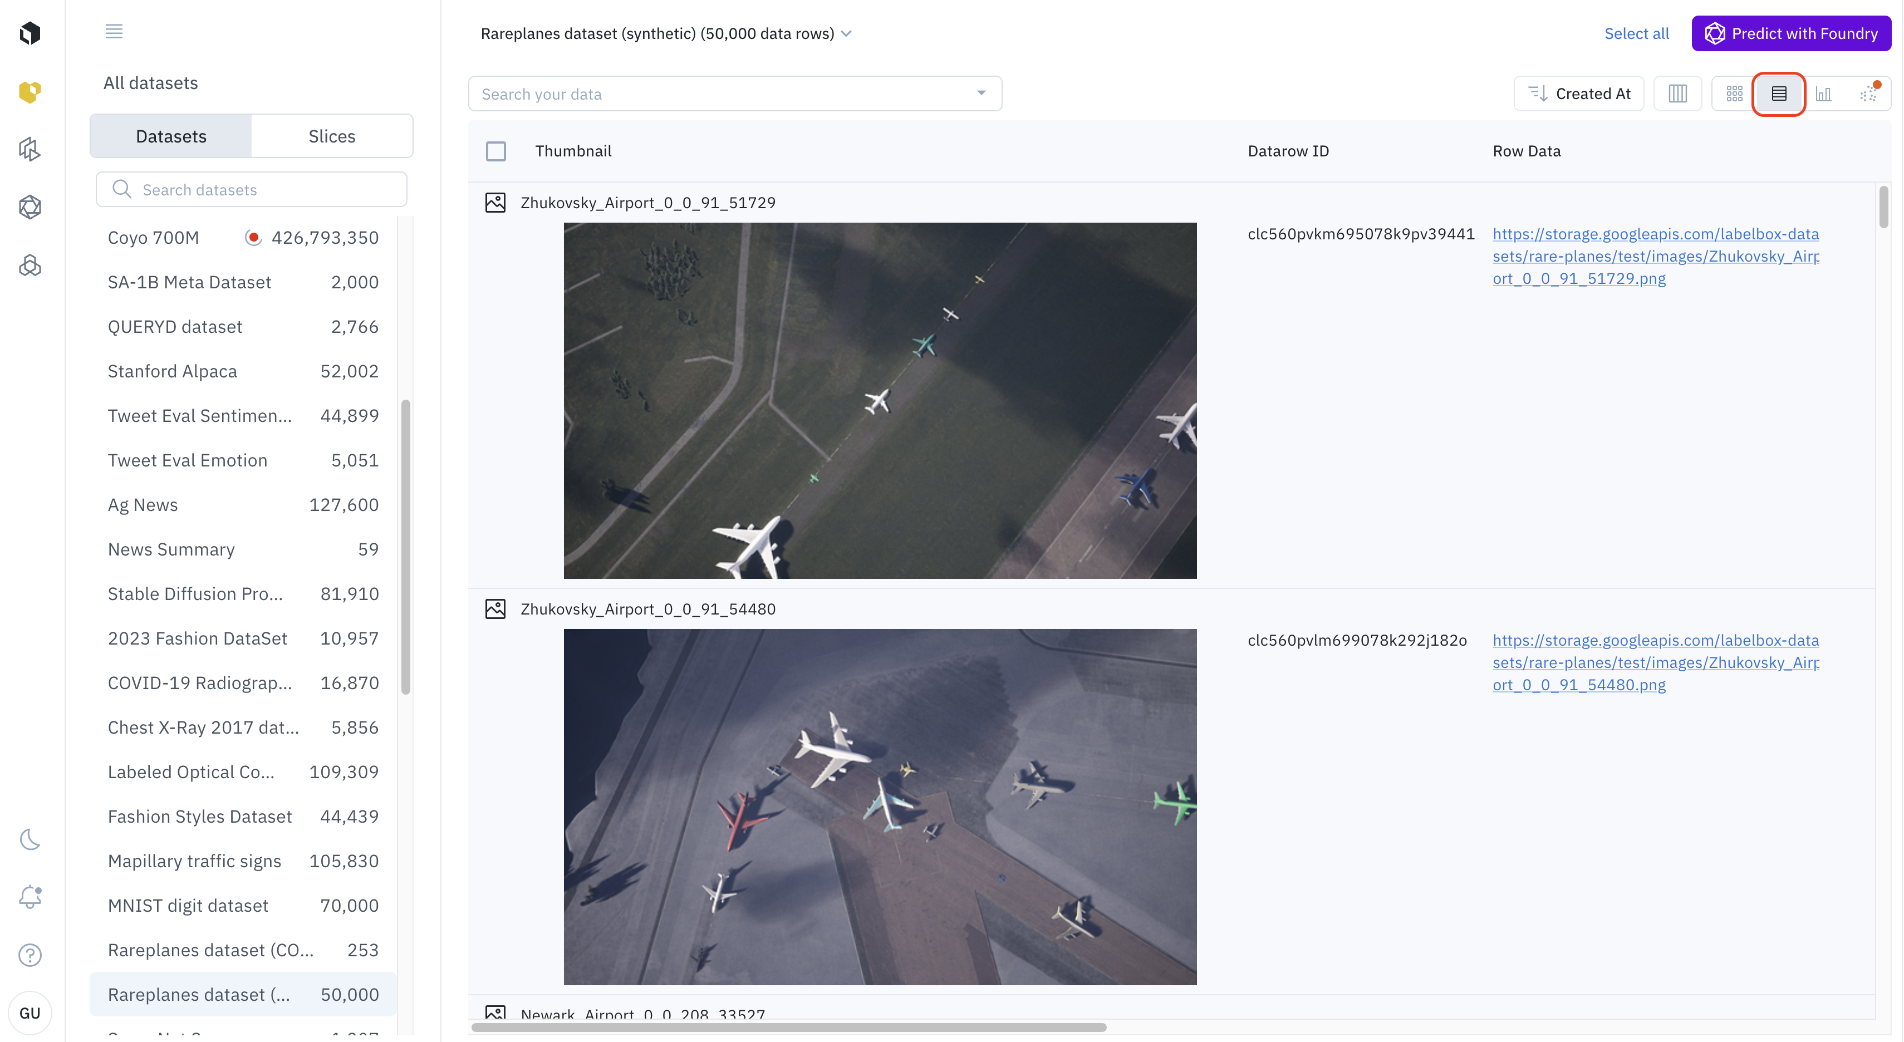Click the Search your data field
Viewport: 1904px width, 1042px height.
coord(735,94)
